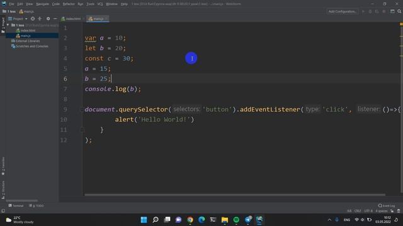Hide the Project panel with minus icon
This screenshot has width=403, height=226.
click(55, 19)
